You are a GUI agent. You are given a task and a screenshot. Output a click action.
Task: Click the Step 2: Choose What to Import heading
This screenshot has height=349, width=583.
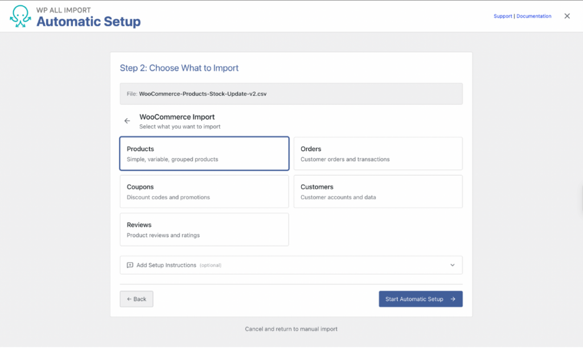coord(179,68)
